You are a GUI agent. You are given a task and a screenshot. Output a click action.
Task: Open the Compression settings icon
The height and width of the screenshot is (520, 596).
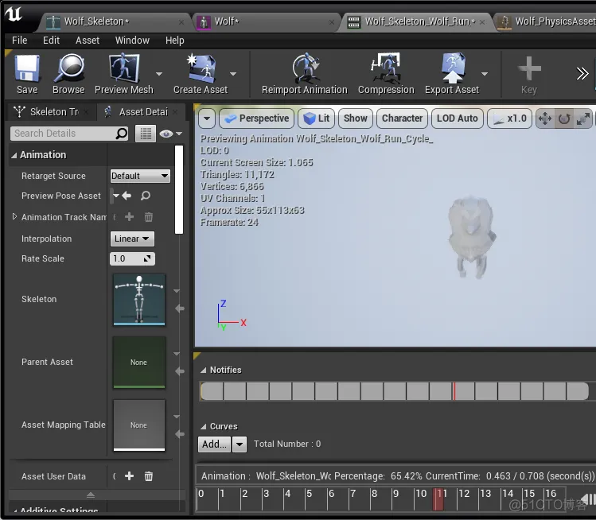pyautogui.click(x=386, y=68)
